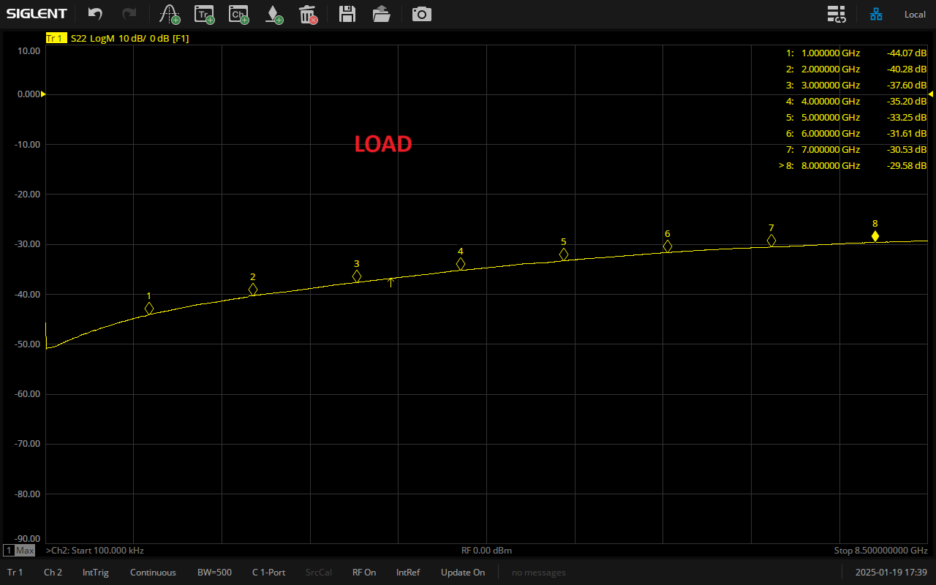
Task: Add a new channel with the Ch+ icon
Action: 238,14
